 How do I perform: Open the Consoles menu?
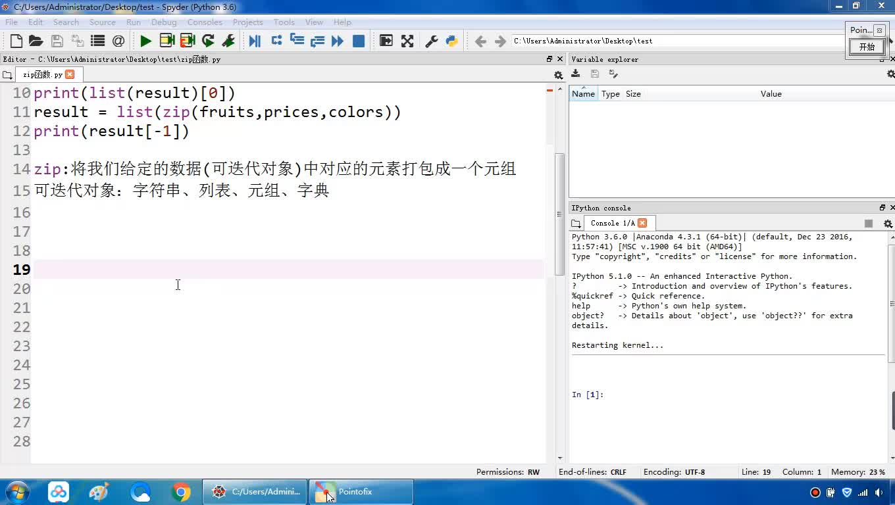(205, 22)
